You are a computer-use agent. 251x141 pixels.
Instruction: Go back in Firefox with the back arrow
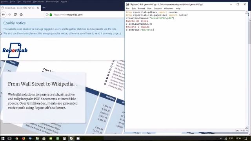point(4,14)
